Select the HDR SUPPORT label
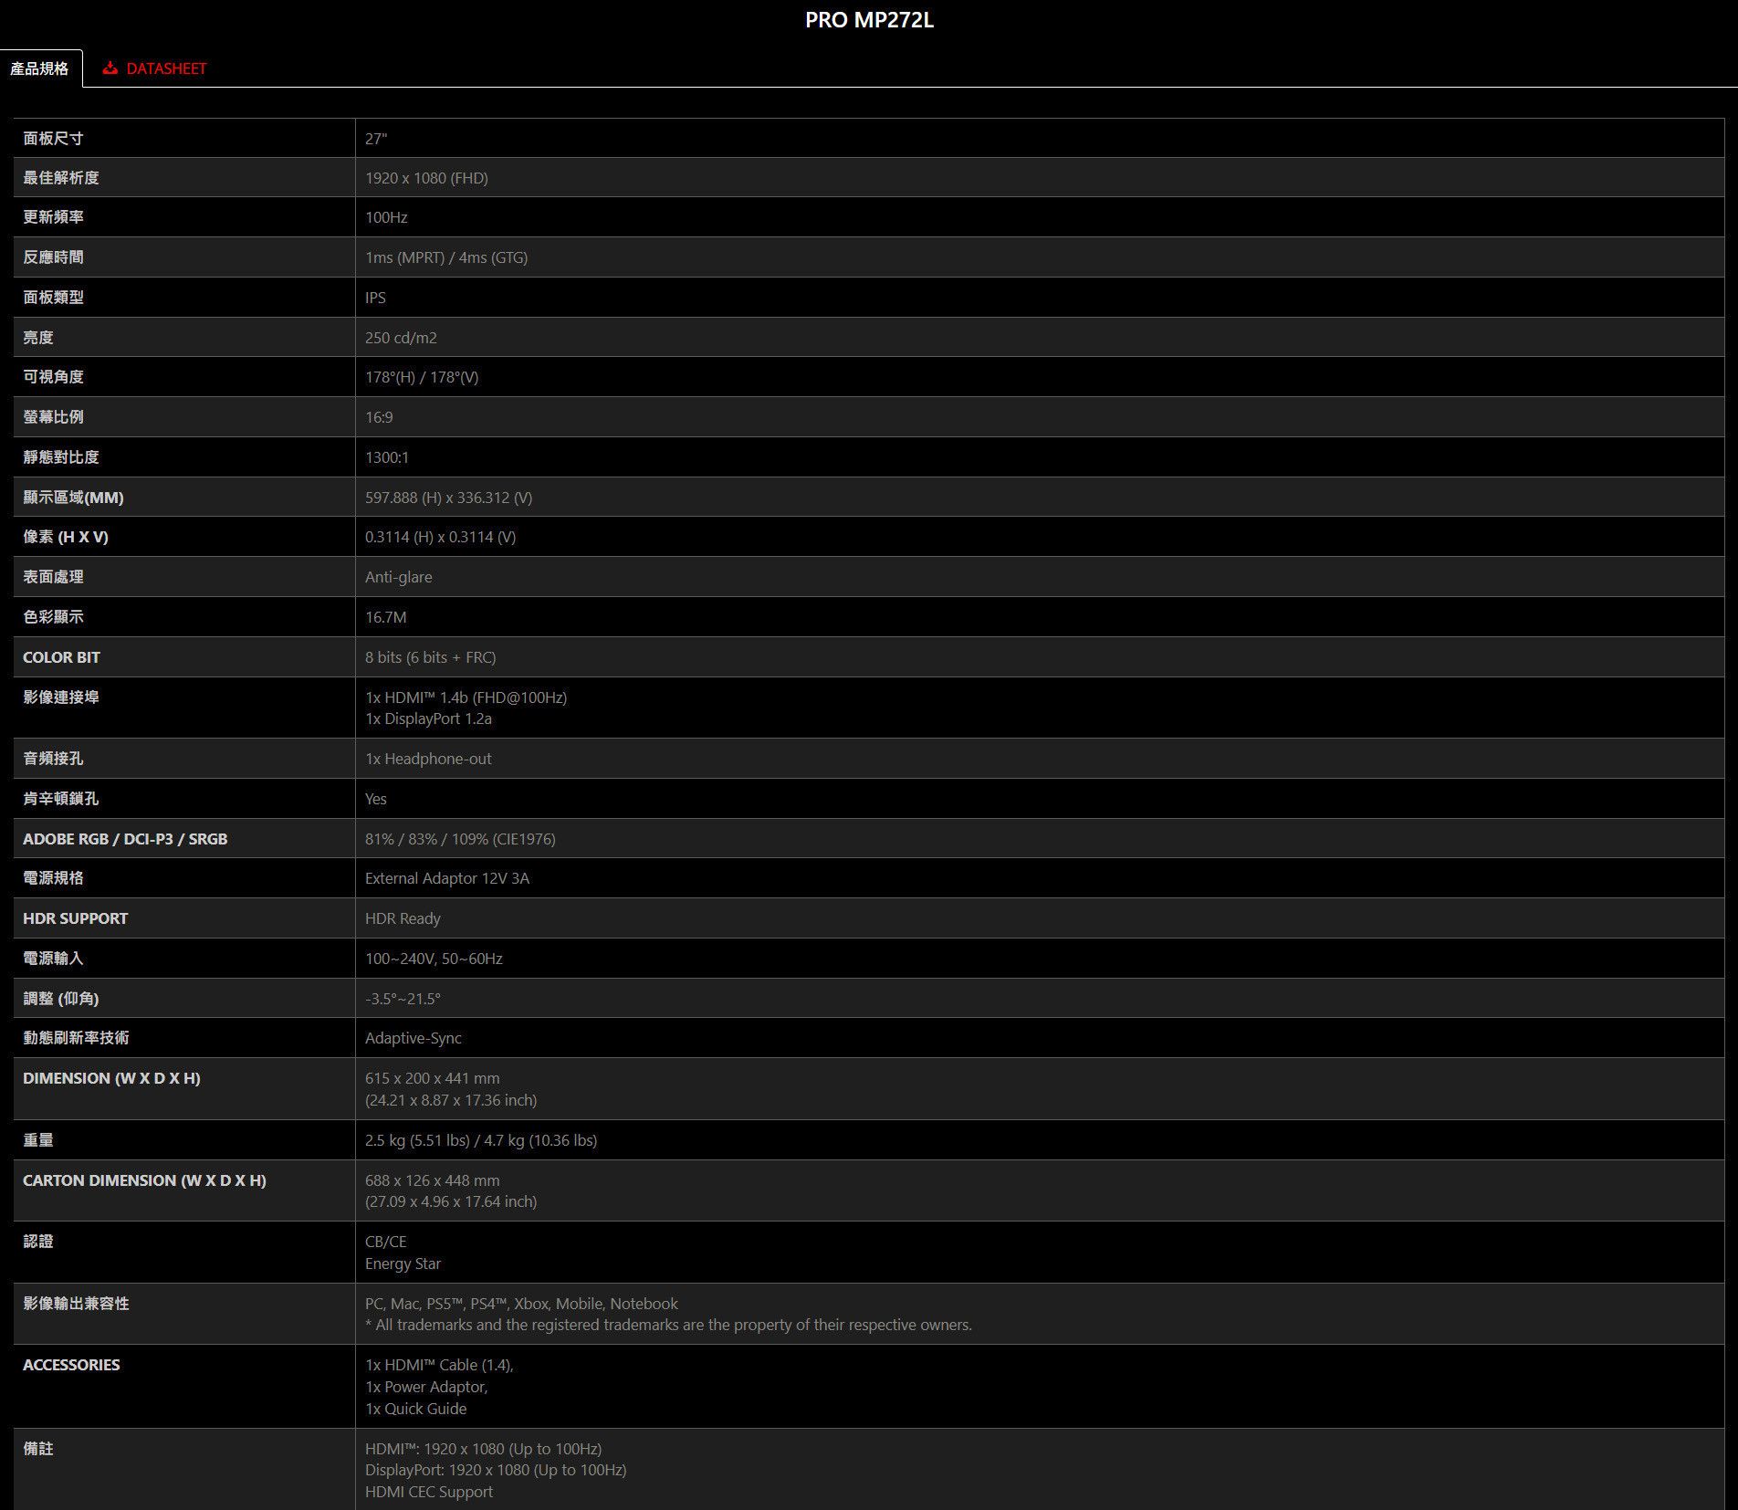 click(x=75, y=918)
